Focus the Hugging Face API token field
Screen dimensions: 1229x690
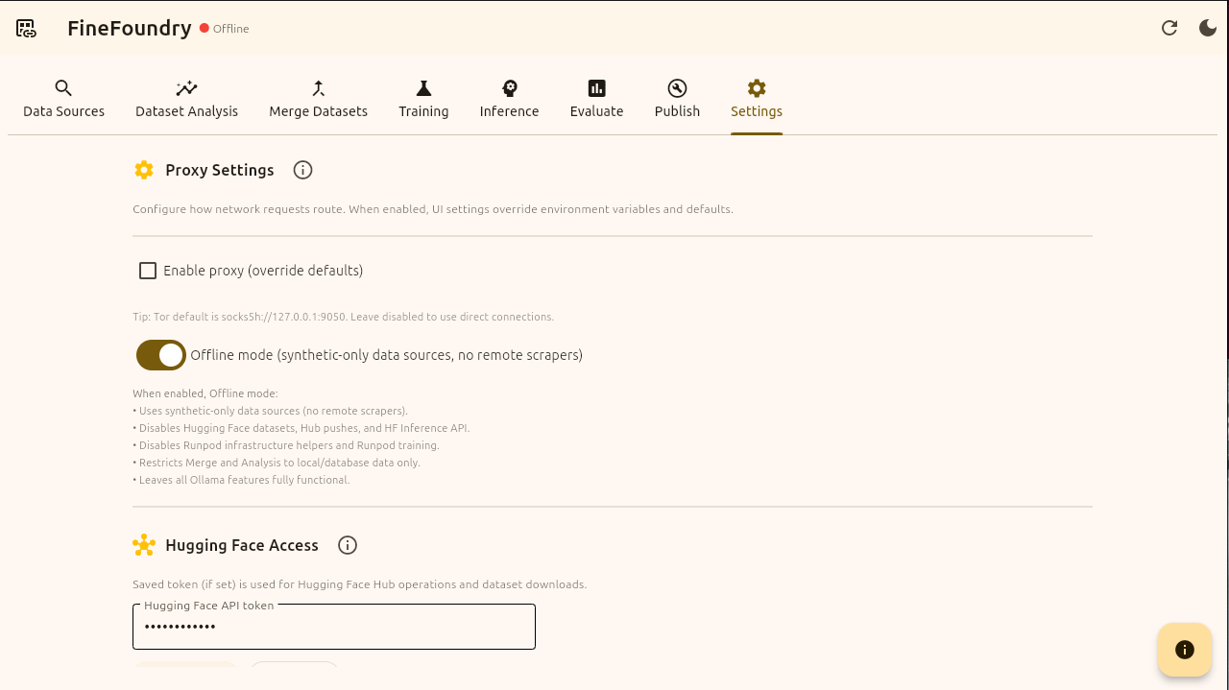334,627
